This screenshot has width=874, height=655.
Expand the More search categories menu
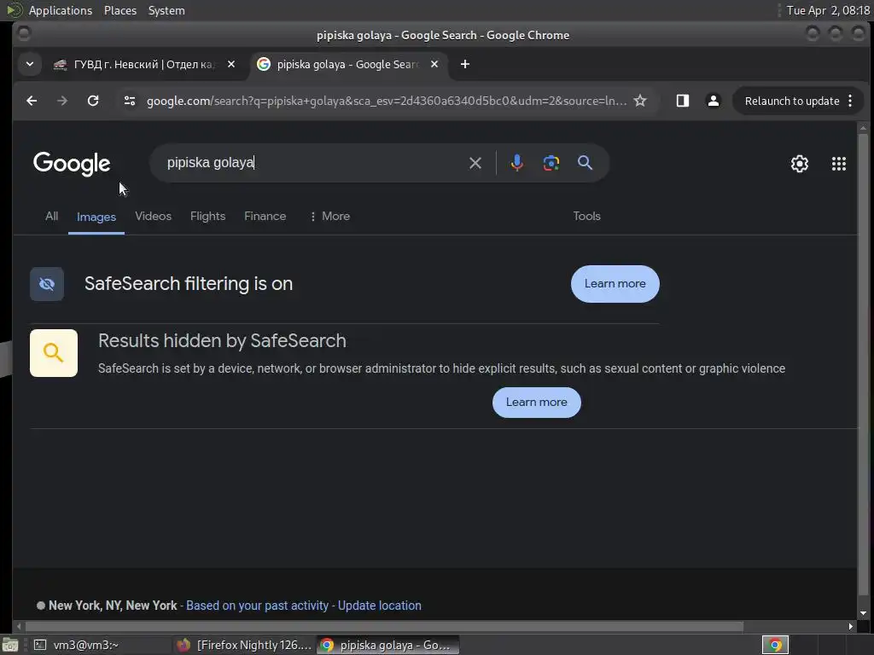point(330,216)
